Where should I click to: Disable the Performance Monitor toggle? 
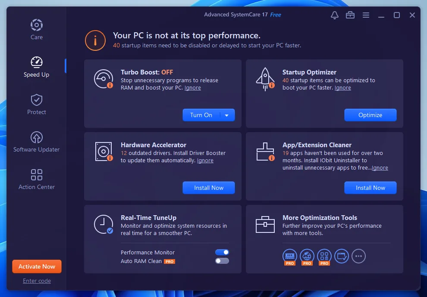tap(222, 252)
